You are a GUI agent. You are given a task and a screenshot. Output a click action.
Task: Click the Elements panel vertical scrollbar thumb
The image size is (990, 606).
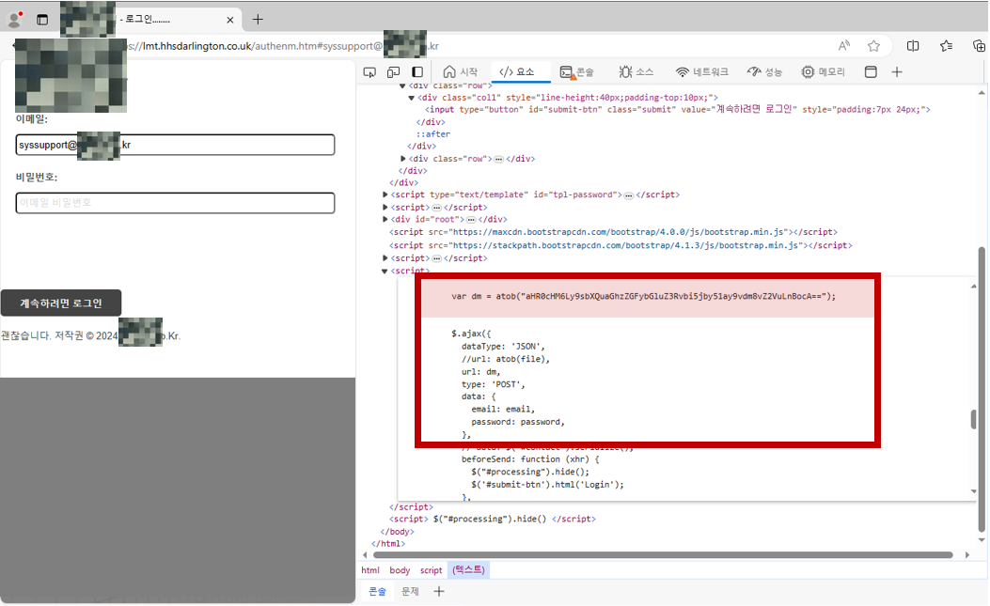coord(982,389)
